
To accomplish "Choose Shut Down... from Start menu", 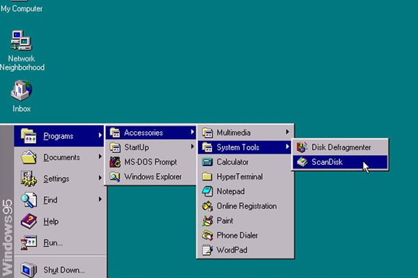I will pyautogui.click(x=59, y=270).
